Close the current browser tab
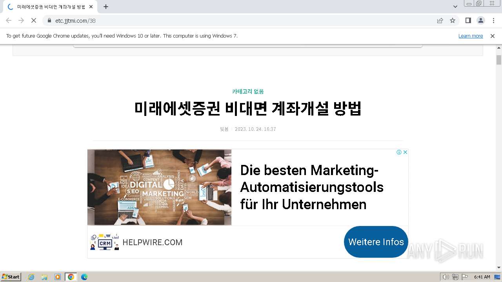The height and width of the screenshot is (282, 502). [x=91, y=7]
